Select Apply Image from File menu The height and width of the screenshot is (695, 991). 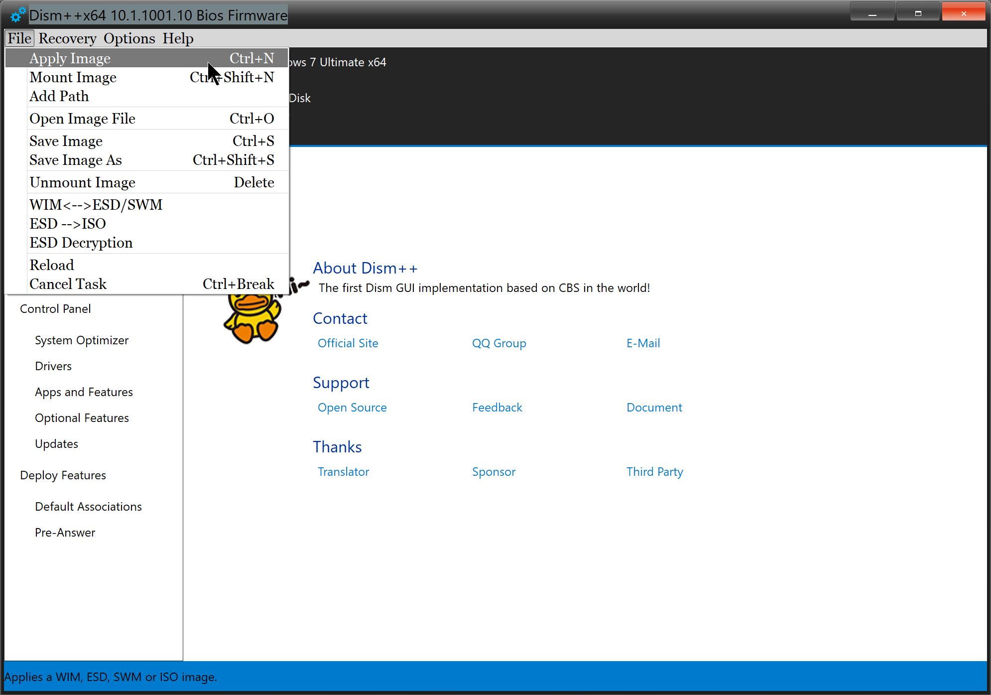[70, 58]
